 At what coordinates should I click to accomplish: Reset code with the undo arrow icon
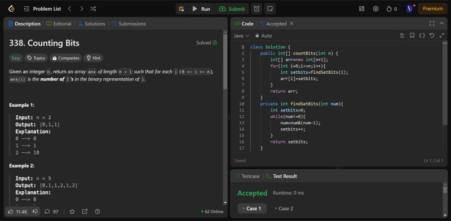(432, 35)
